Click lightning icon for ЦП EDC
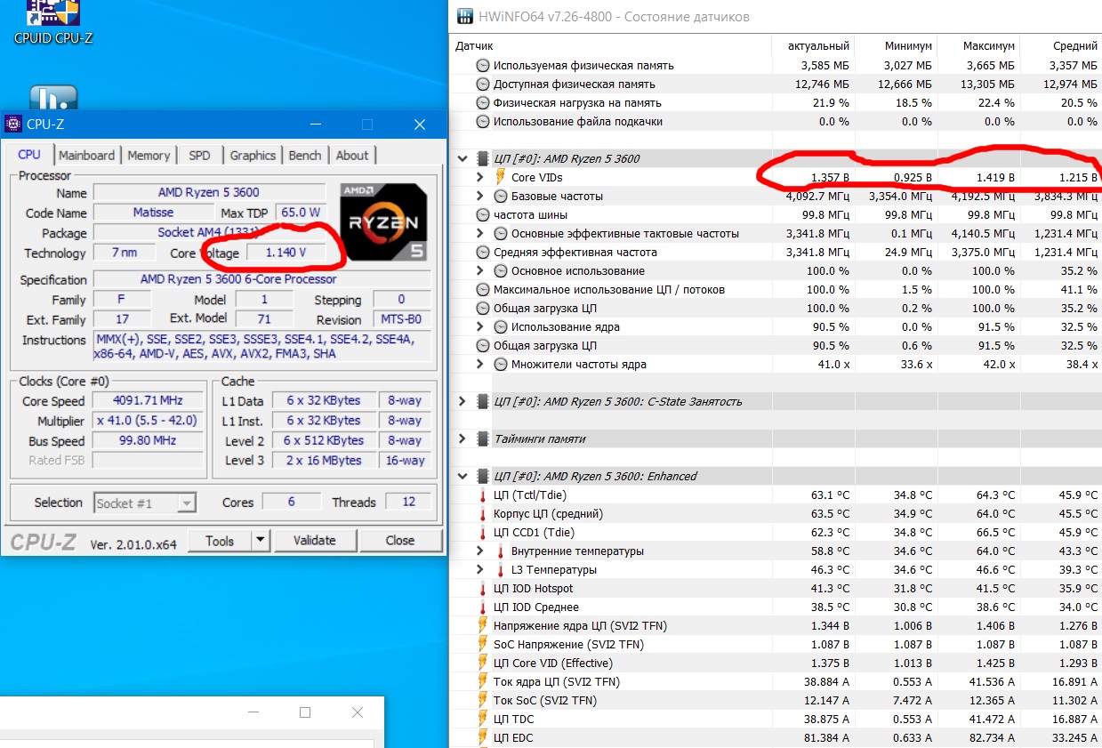Viewport: 1102px width, 748px height. [x=483, y=737]
